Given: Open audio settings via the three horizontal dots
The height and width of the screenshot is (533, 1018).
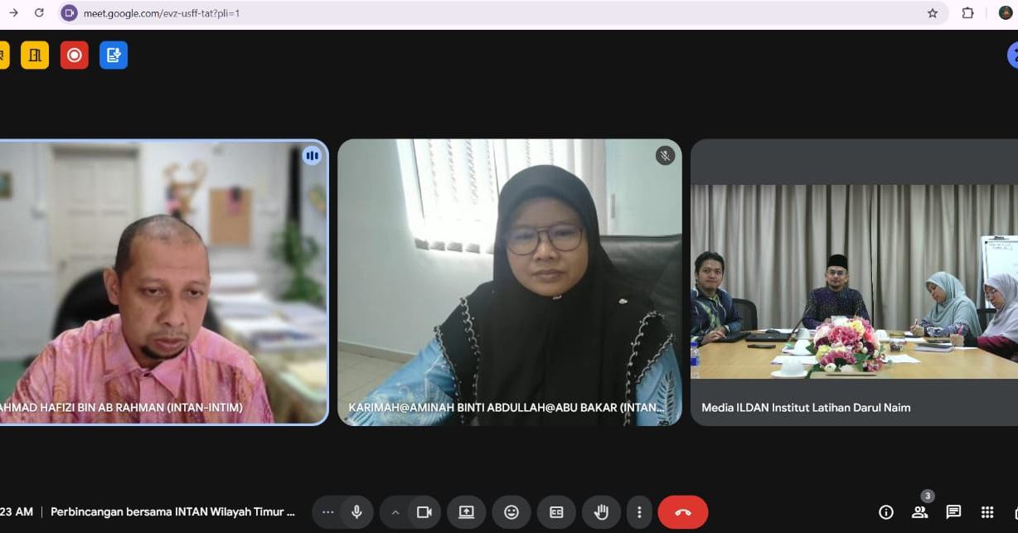Looking at the screenshot, I should point(327,512).
